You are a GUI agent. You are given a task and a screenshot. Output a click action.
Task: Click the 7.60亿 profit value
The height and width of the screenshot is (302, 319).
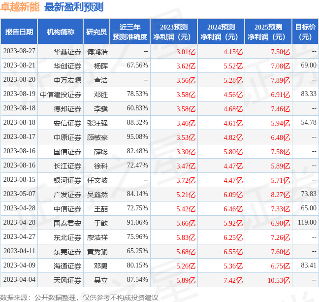(x=280, y=252)
